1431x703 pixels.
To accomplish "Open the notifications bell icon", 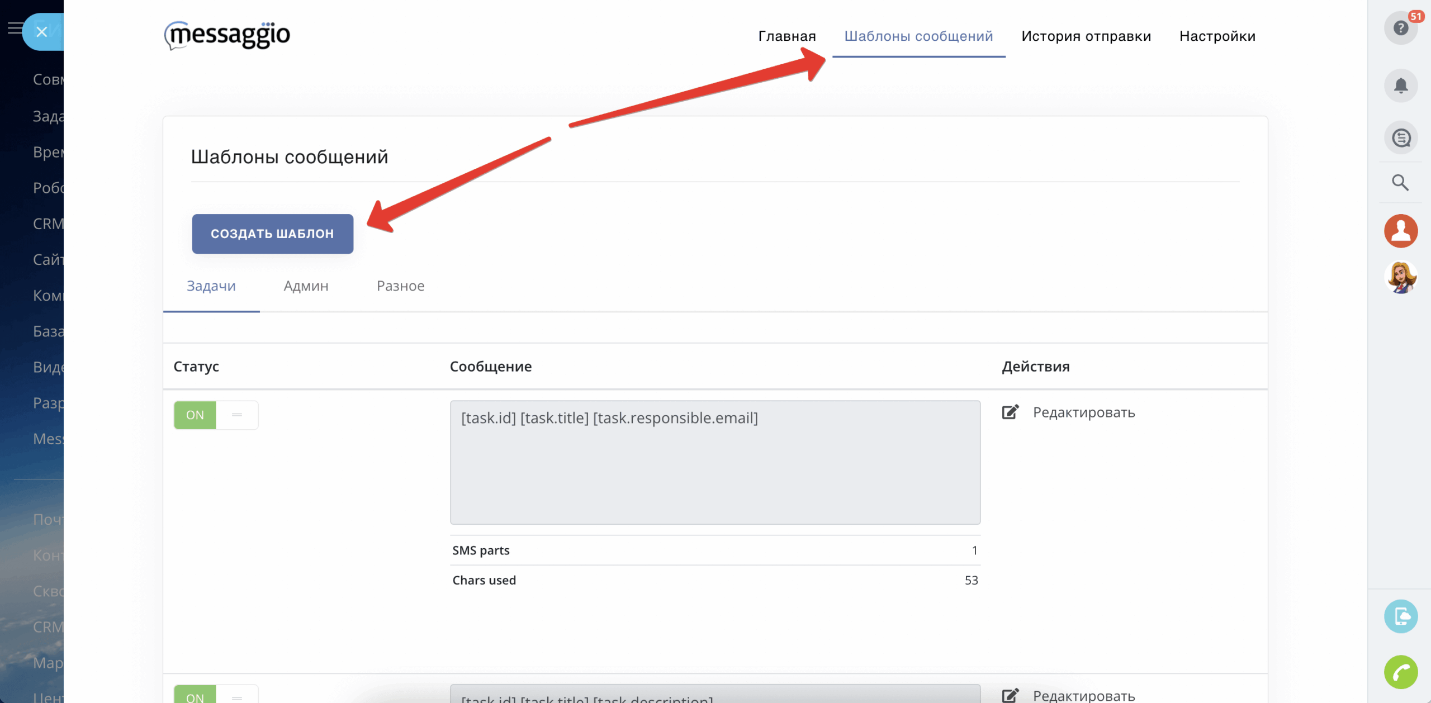I will coord(1400,85).
